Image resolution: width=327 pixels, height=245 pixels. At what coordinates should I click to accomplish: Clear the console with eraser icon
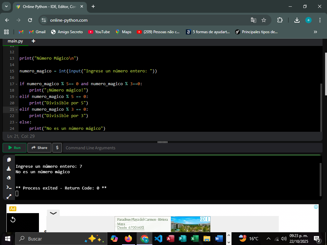[x=9, y=178]
